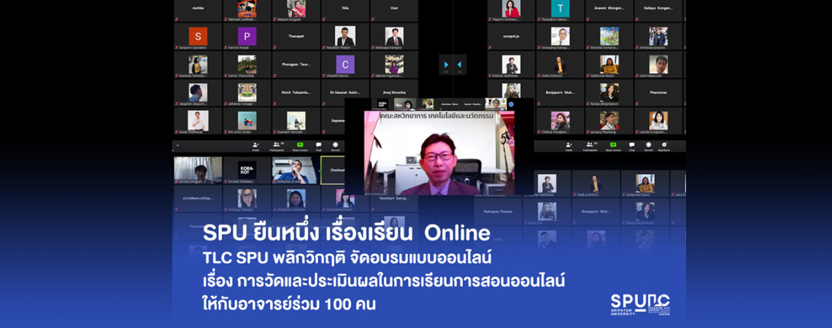Select the Phanumas participant tile
Viewport: 832px width, 328px height.
[x=658, y=93]
